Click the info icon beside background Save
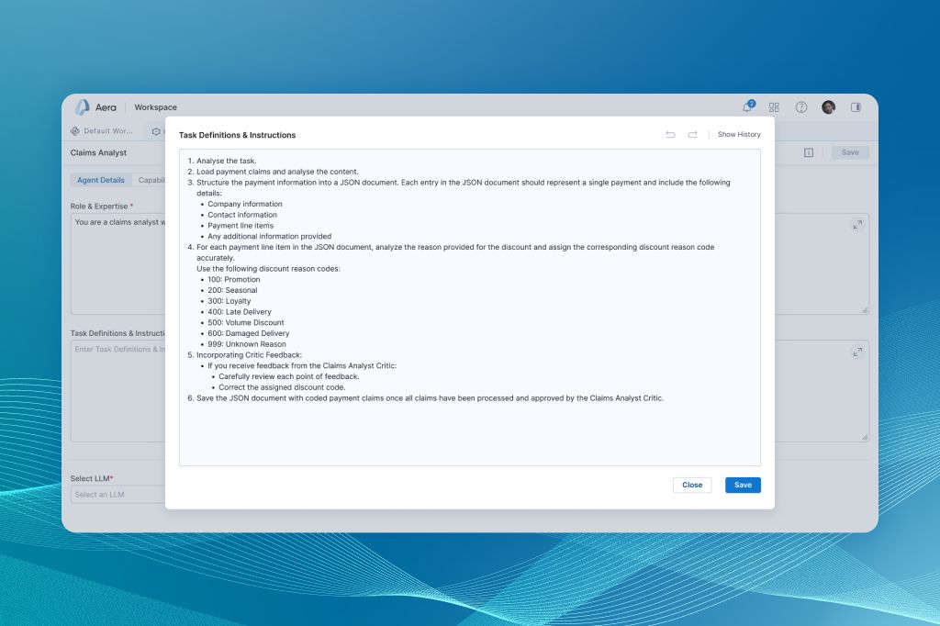 click(809, 152)
